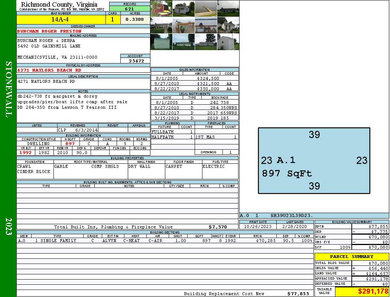The width and height of the screenshot is (390, 297).
Task: Select the 3/15/2019 legal instrument row
Action: pos(194,118)
